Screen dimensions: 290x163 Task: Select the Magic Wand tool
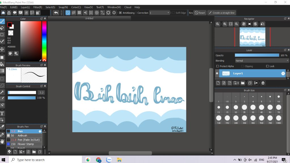2,92
